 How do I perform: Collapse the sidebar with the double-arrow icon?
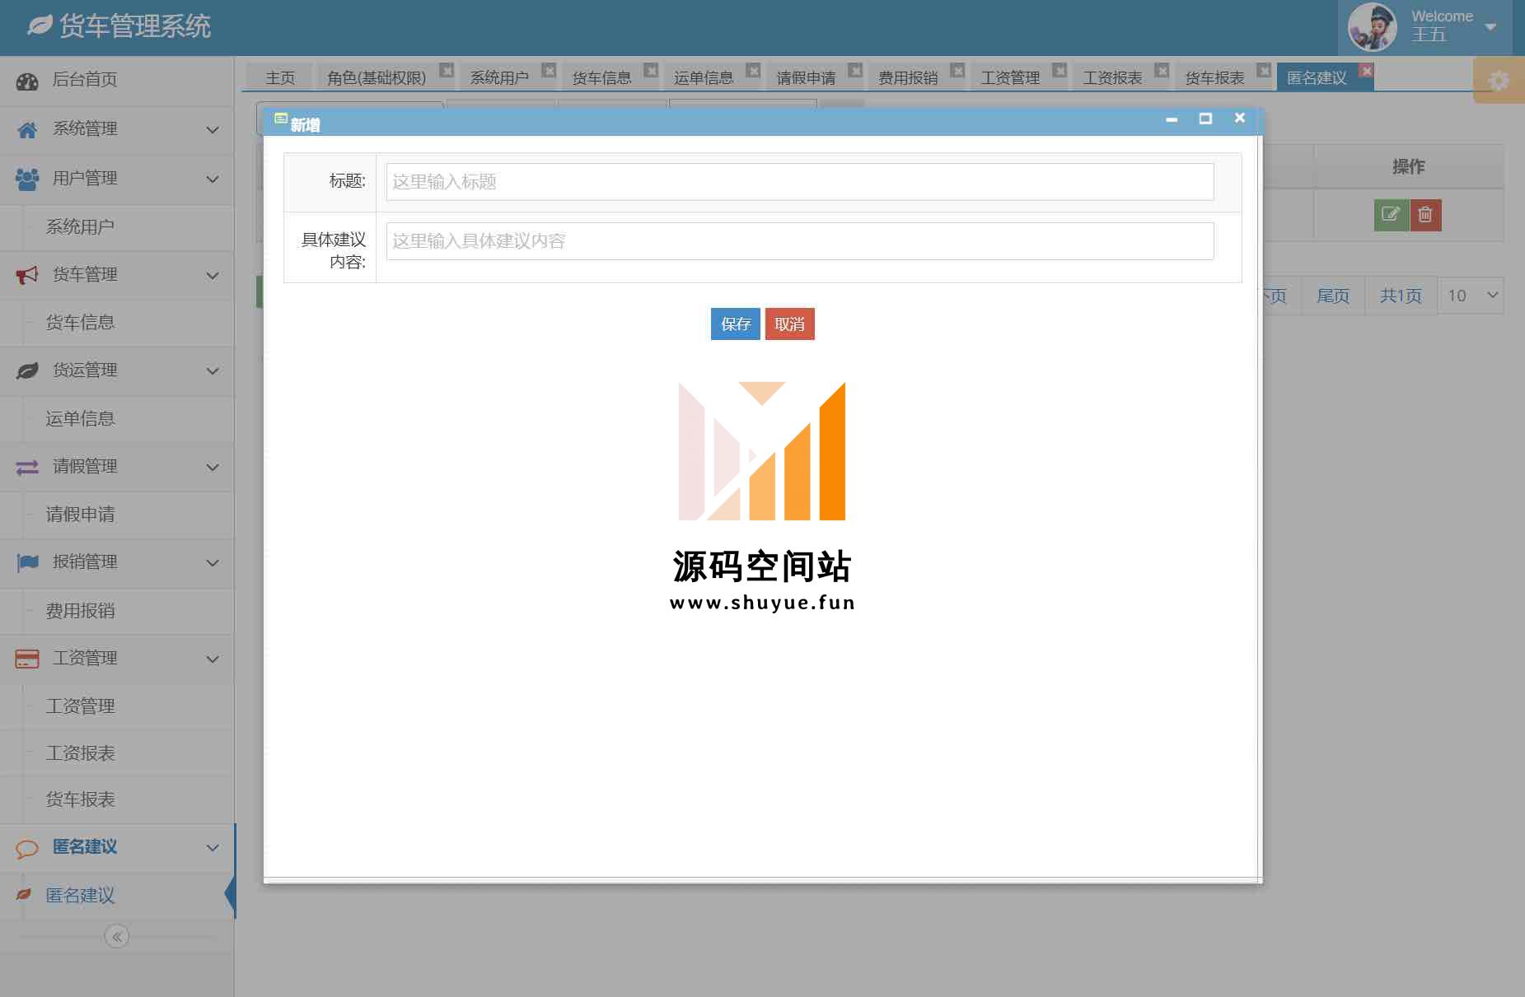click(x=117, y=936)
